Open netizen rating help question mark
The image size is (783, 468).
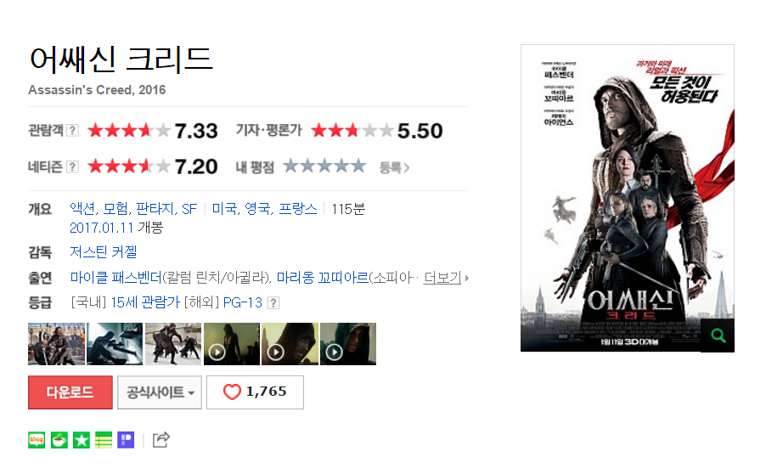72,166
